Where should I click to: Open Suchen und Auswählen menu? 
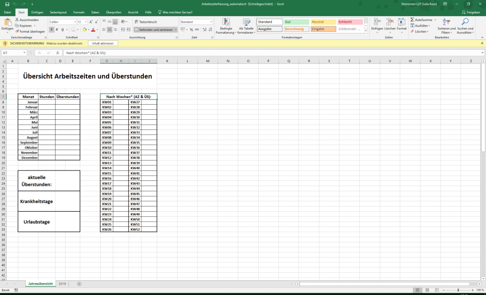tap(465, 26)
